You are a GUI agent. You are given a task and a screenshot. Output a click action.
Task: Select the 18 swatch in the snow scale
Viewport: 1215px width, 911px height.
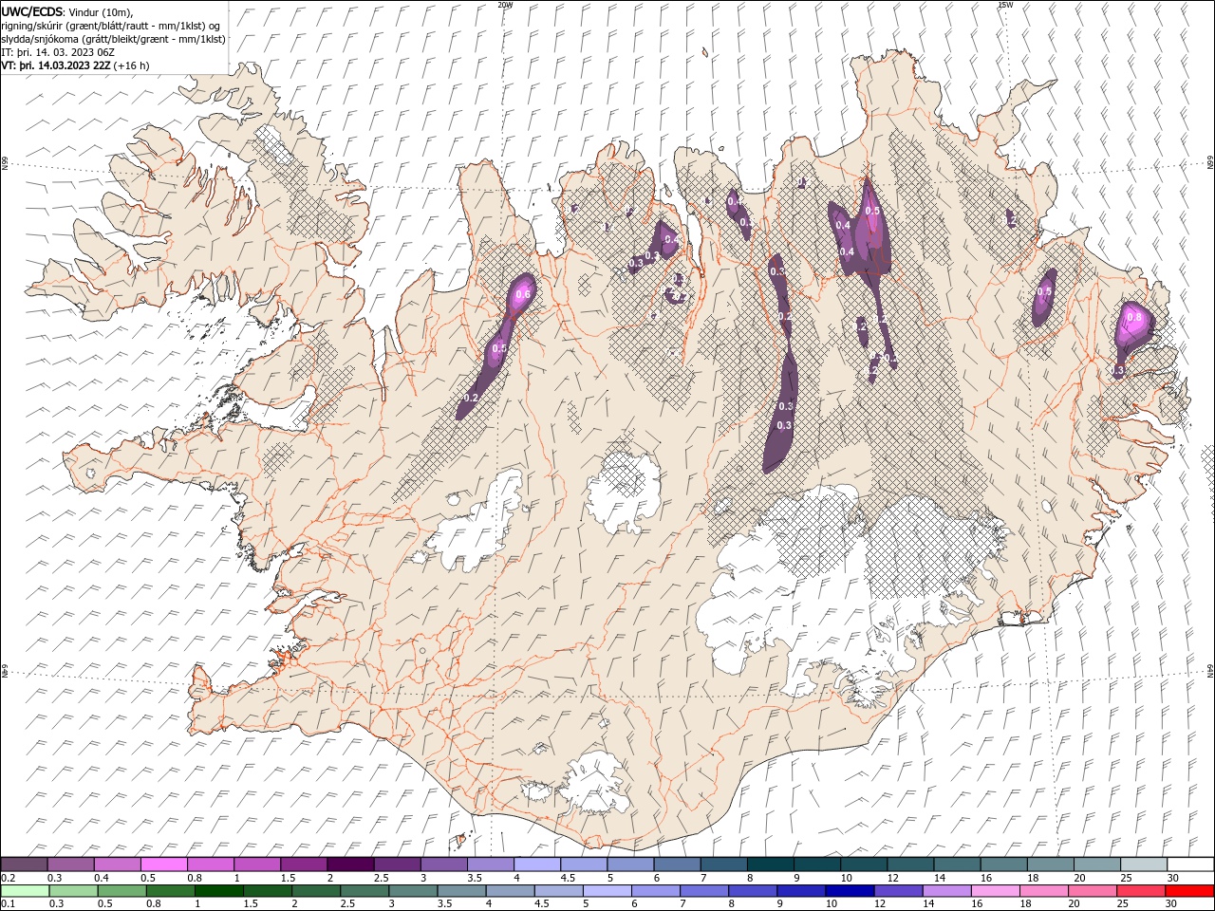1050,865
